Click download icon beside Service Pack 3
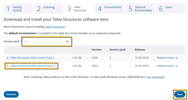Image resolution: width=188 pixels, height=100 pixels. pos(7,58)
